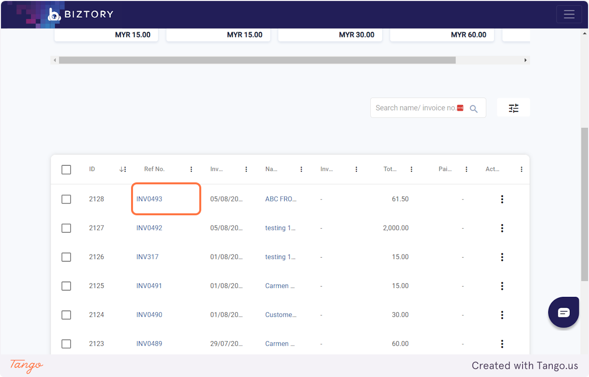
Task: Click the ID cell 2128
Action: pyautogui.click(x=97, y=199)
